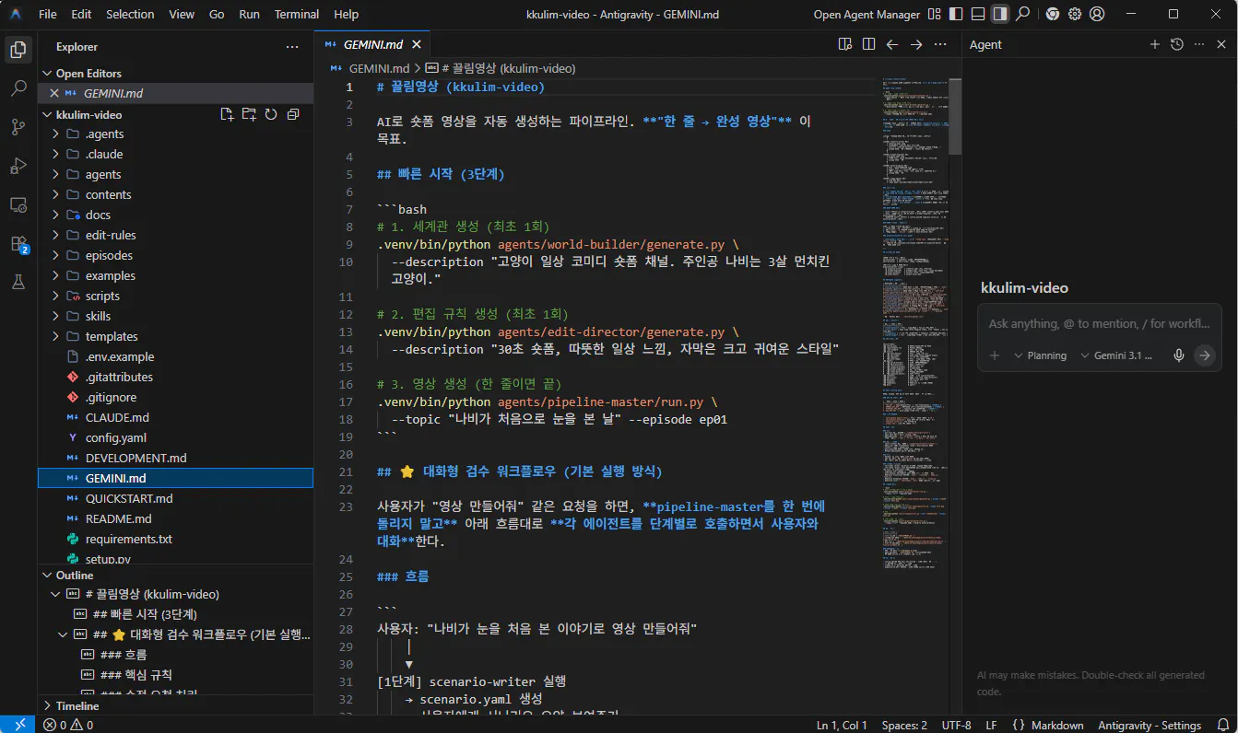This screenshot has height=733, width=1238.
Task: Open Agent conversation history
Action: tap(1176, 44)
